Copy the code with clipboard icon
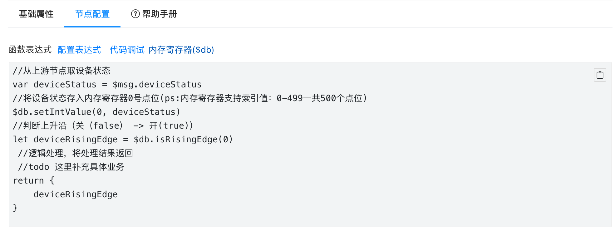 click(x=600, y=75)
